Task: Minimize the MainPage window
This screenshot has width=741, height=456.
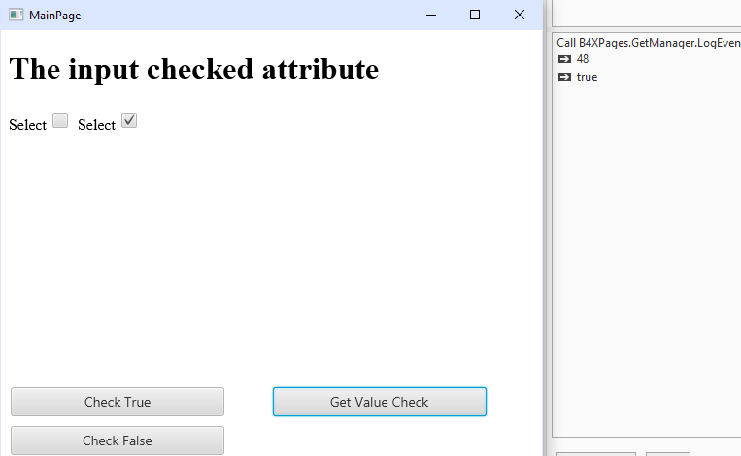Action: coord(431,16)
